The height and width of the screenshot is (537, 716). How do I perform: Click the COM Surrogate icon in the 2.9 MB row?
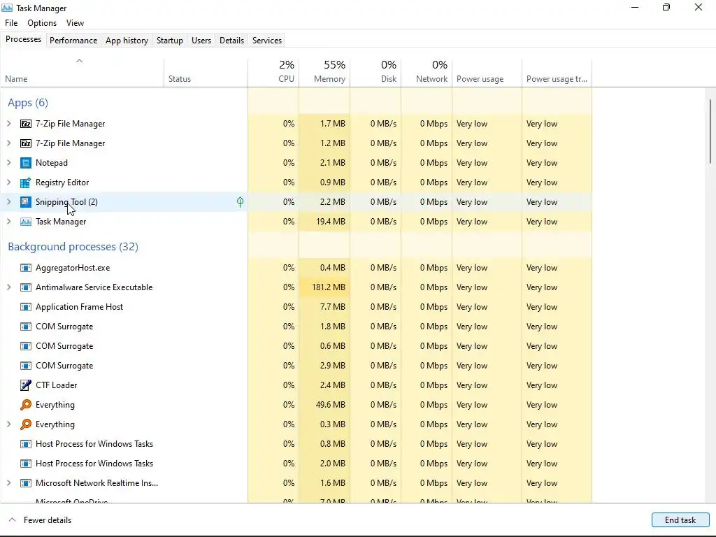coord(26,366)
